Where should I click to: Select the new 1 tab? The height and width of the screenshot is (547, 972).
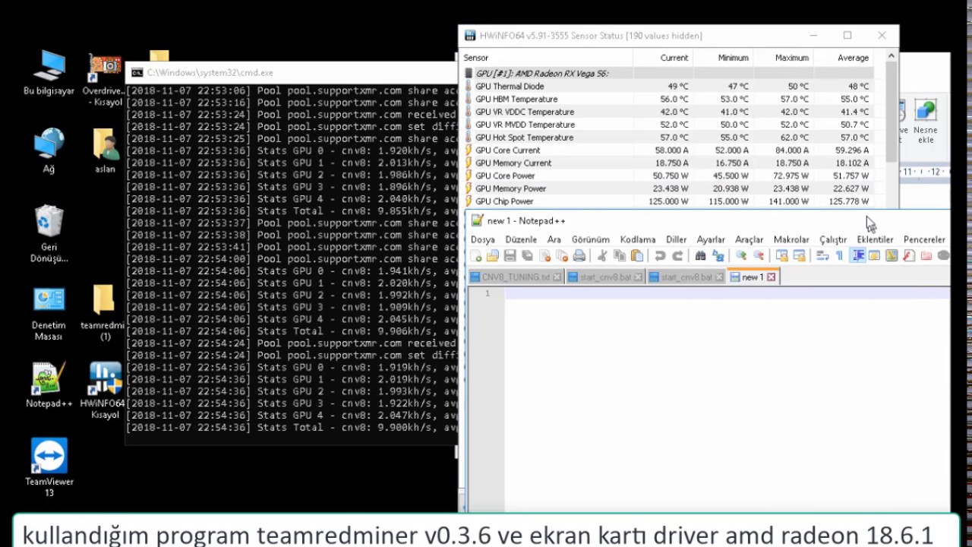tap(752, 277)
